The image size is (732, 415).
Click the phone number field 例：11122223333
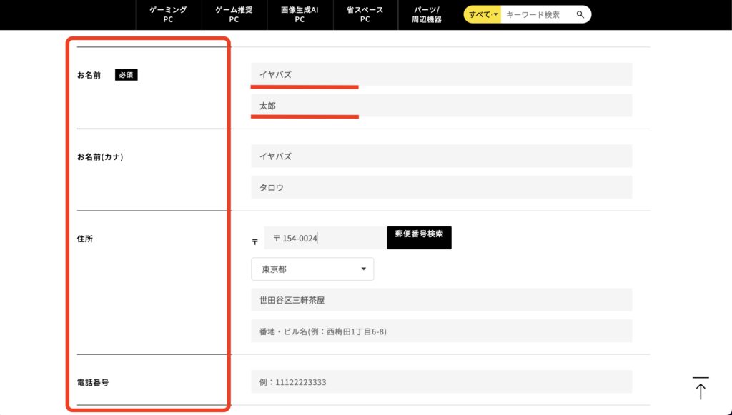[442, 381]
